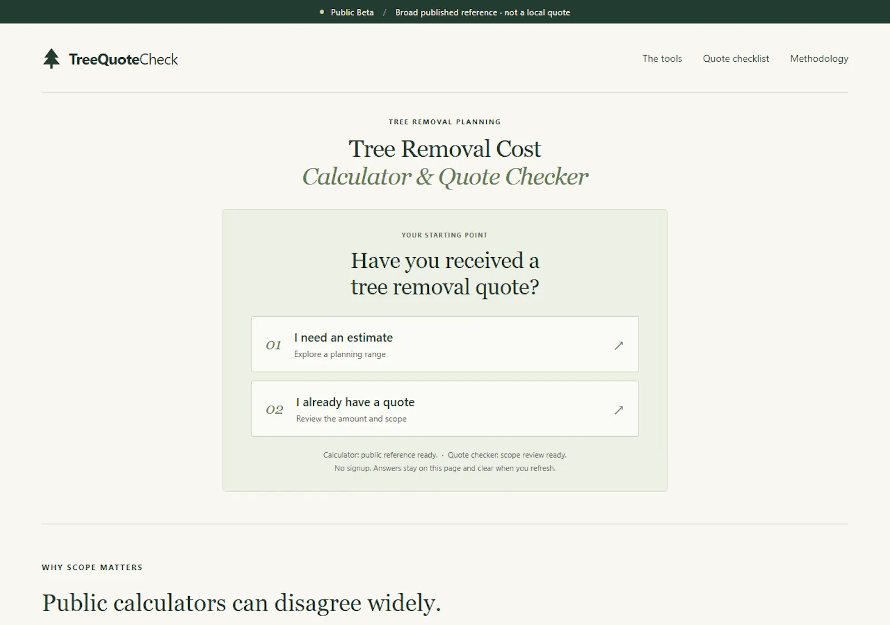Open the TreeQuoteCheck home link

pos(110,59)
